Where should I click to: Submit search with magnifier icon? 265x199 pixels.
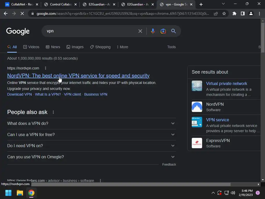173,31
